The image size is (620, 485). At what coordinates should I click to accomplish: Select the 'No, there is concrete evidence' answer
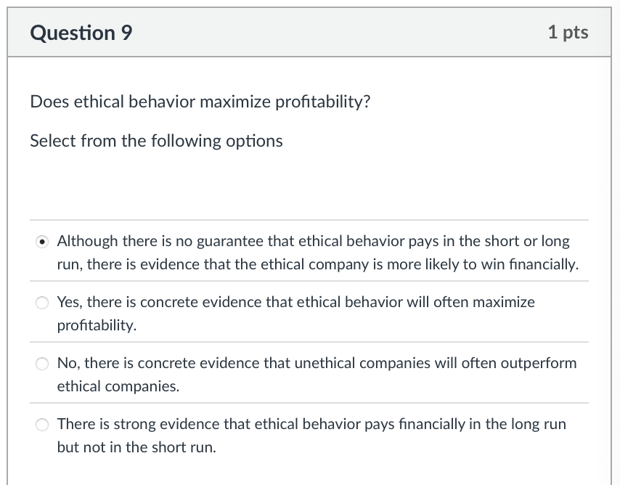coord(42,363)
